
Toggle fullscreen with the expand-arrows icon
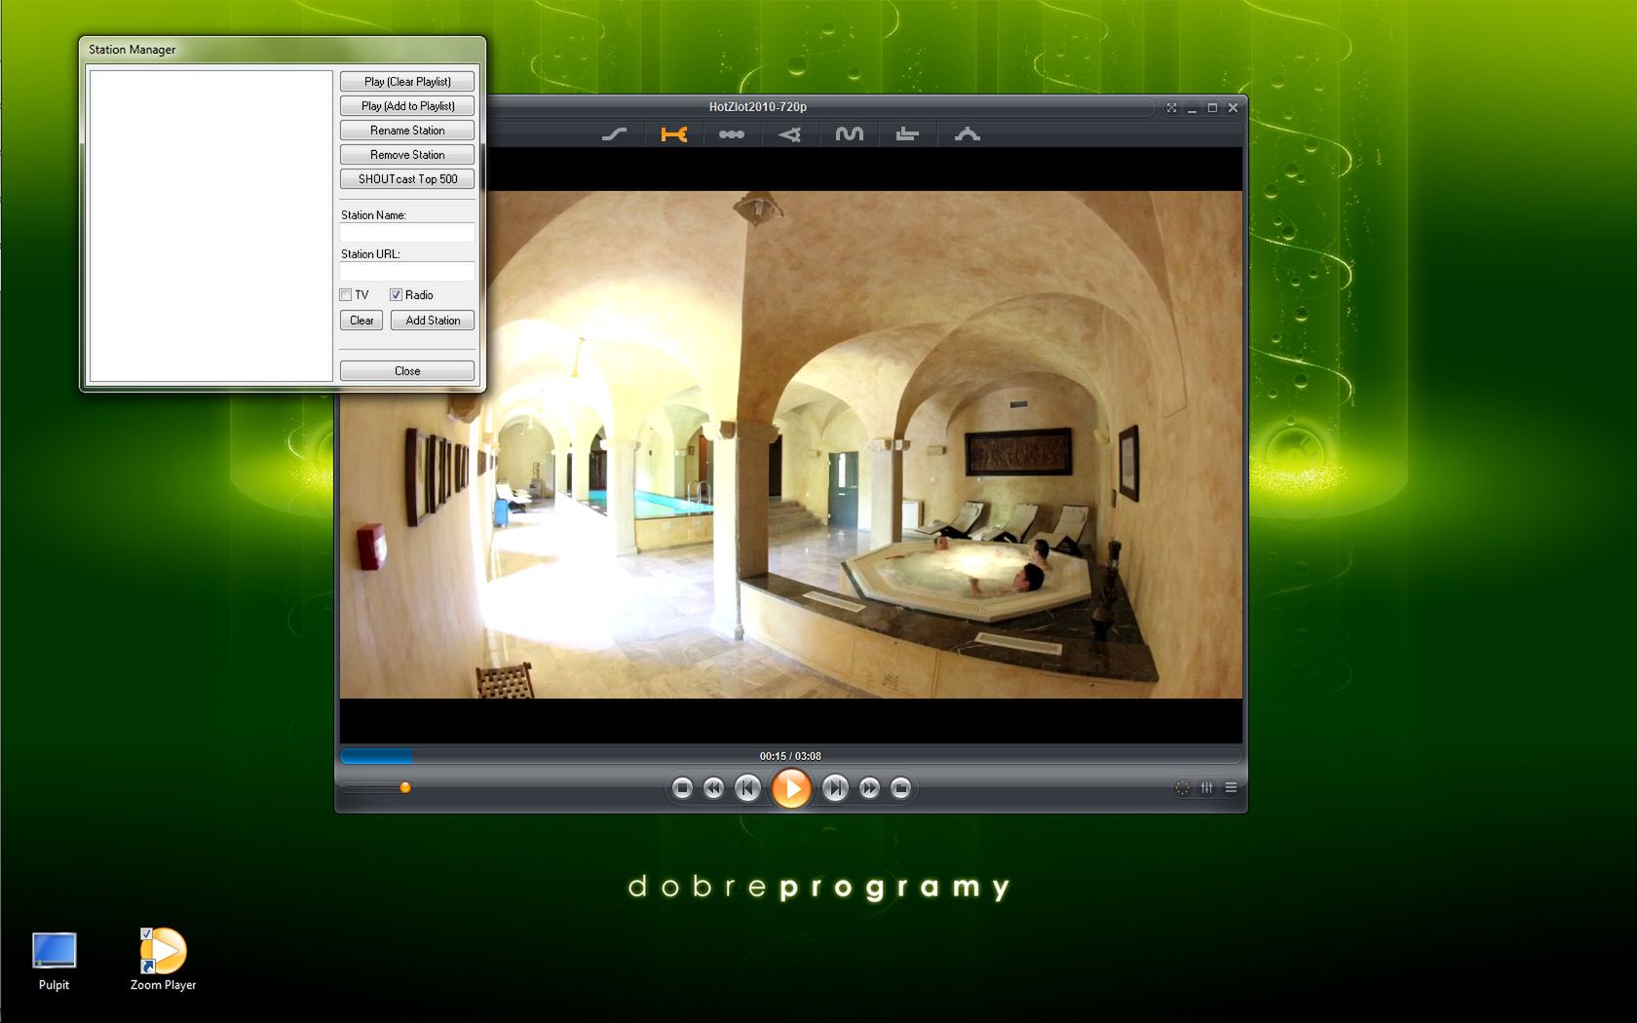(1171, 107)
